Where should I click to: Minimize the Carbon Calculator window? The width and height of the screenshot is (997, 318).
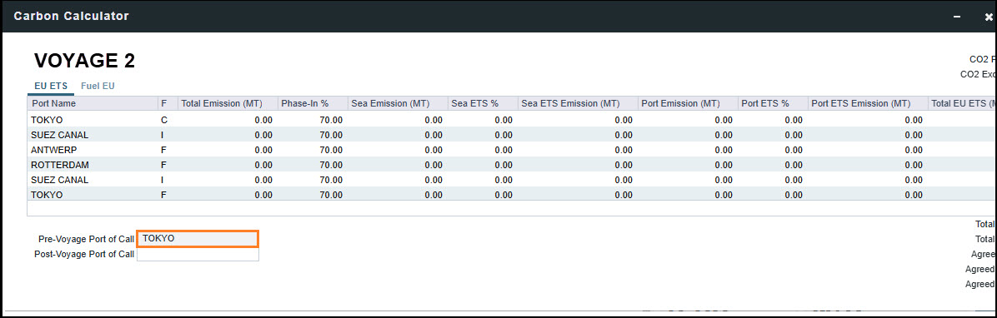click(957, 17)
